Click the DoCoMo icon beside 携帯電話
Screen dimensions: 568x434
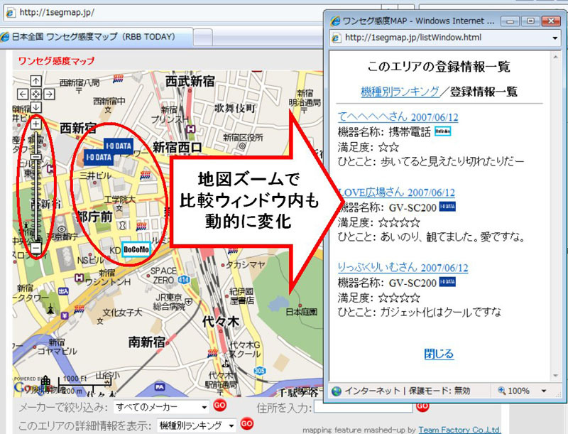click(x=442, y=131)
